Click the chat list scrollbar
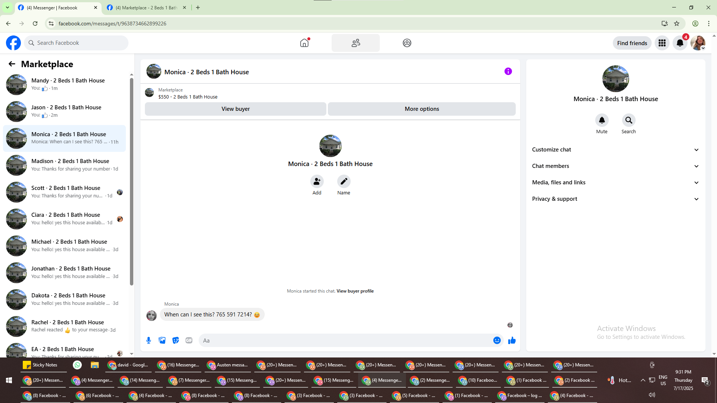This screenshot has height=403, width=717. (131, 181)
